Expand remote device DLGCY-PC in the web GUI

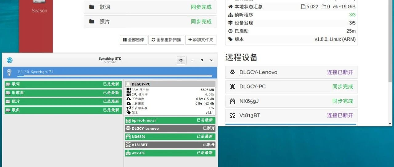(291, 87)
